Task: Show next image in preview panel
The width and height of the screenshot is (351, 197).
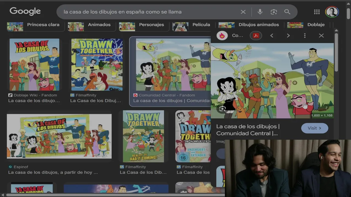Action: (x=288, y=36)
